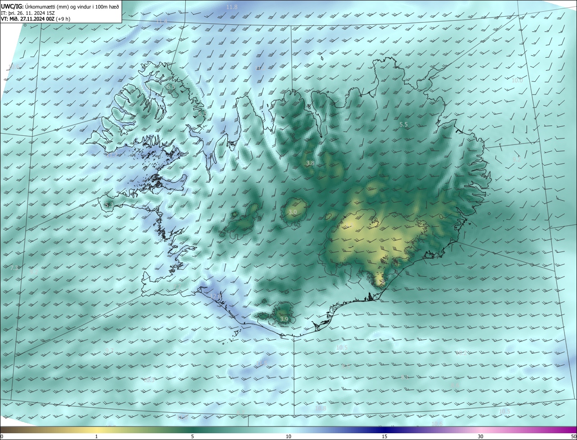Click the 5.3 value label
Image resolution: width=577 pixels, height=440 pixels.
pyautogui.click(x=109, y=205)
